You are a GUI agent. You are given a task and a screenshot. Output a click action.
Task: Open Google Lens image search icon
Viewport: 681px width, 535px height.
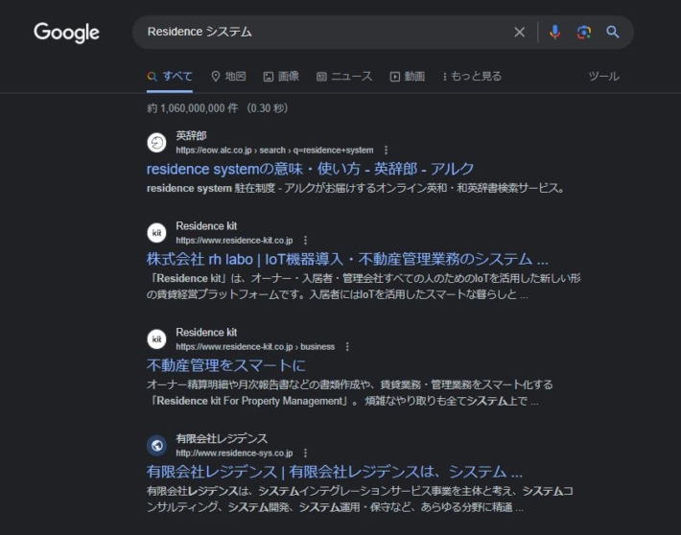pos(584,33)
